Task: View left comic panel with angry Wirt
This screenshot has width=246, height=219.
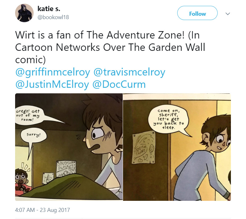Action: (x=69, y=147)
